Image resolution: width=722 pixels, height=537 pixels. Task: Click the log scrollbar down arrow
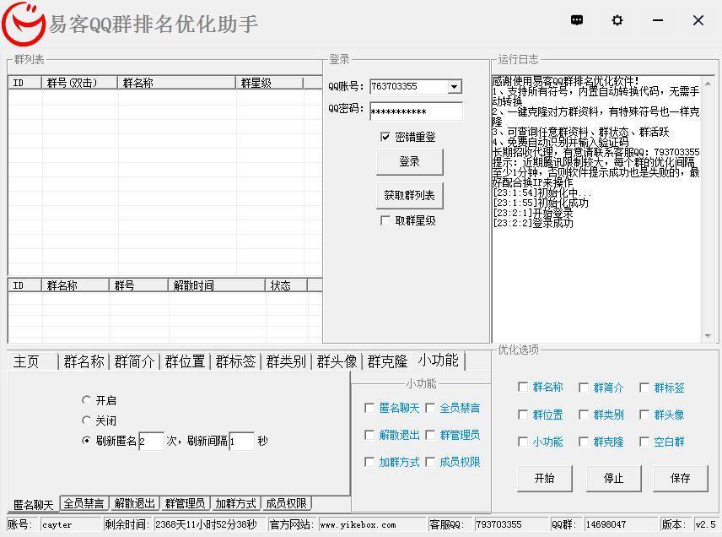pyautogui.click(x=708, y=335)
